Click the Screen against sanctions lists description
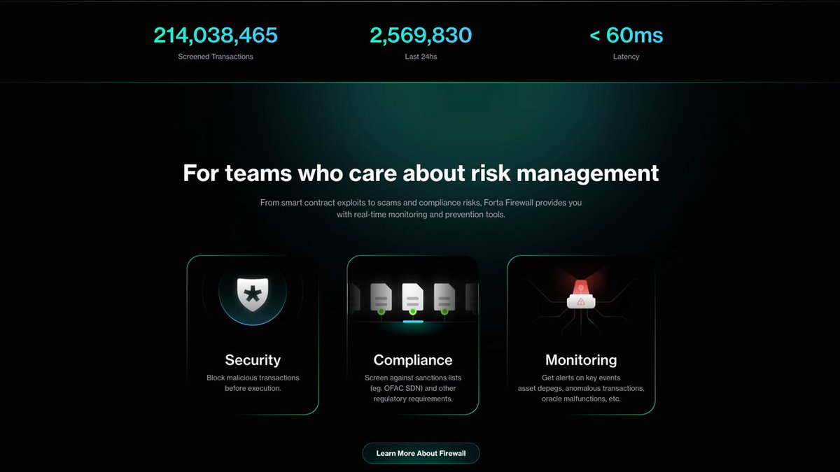The image size is (840, 472). point(413,388)
